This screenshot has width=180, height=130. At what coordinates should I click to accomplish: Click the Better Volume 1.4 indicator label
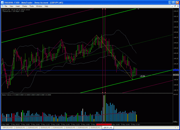coord(26,95)
